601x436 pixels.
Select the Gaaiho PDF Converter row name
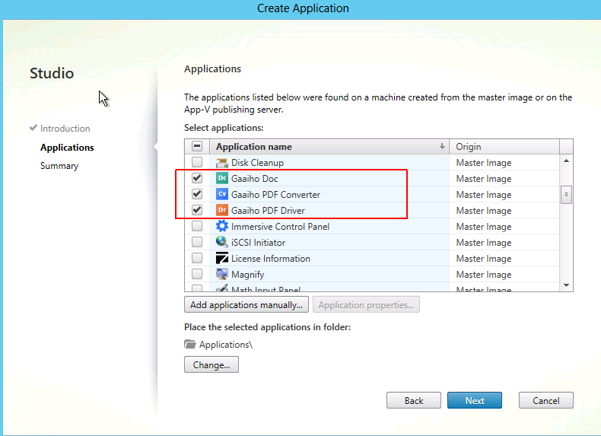(x=275, y=195)
